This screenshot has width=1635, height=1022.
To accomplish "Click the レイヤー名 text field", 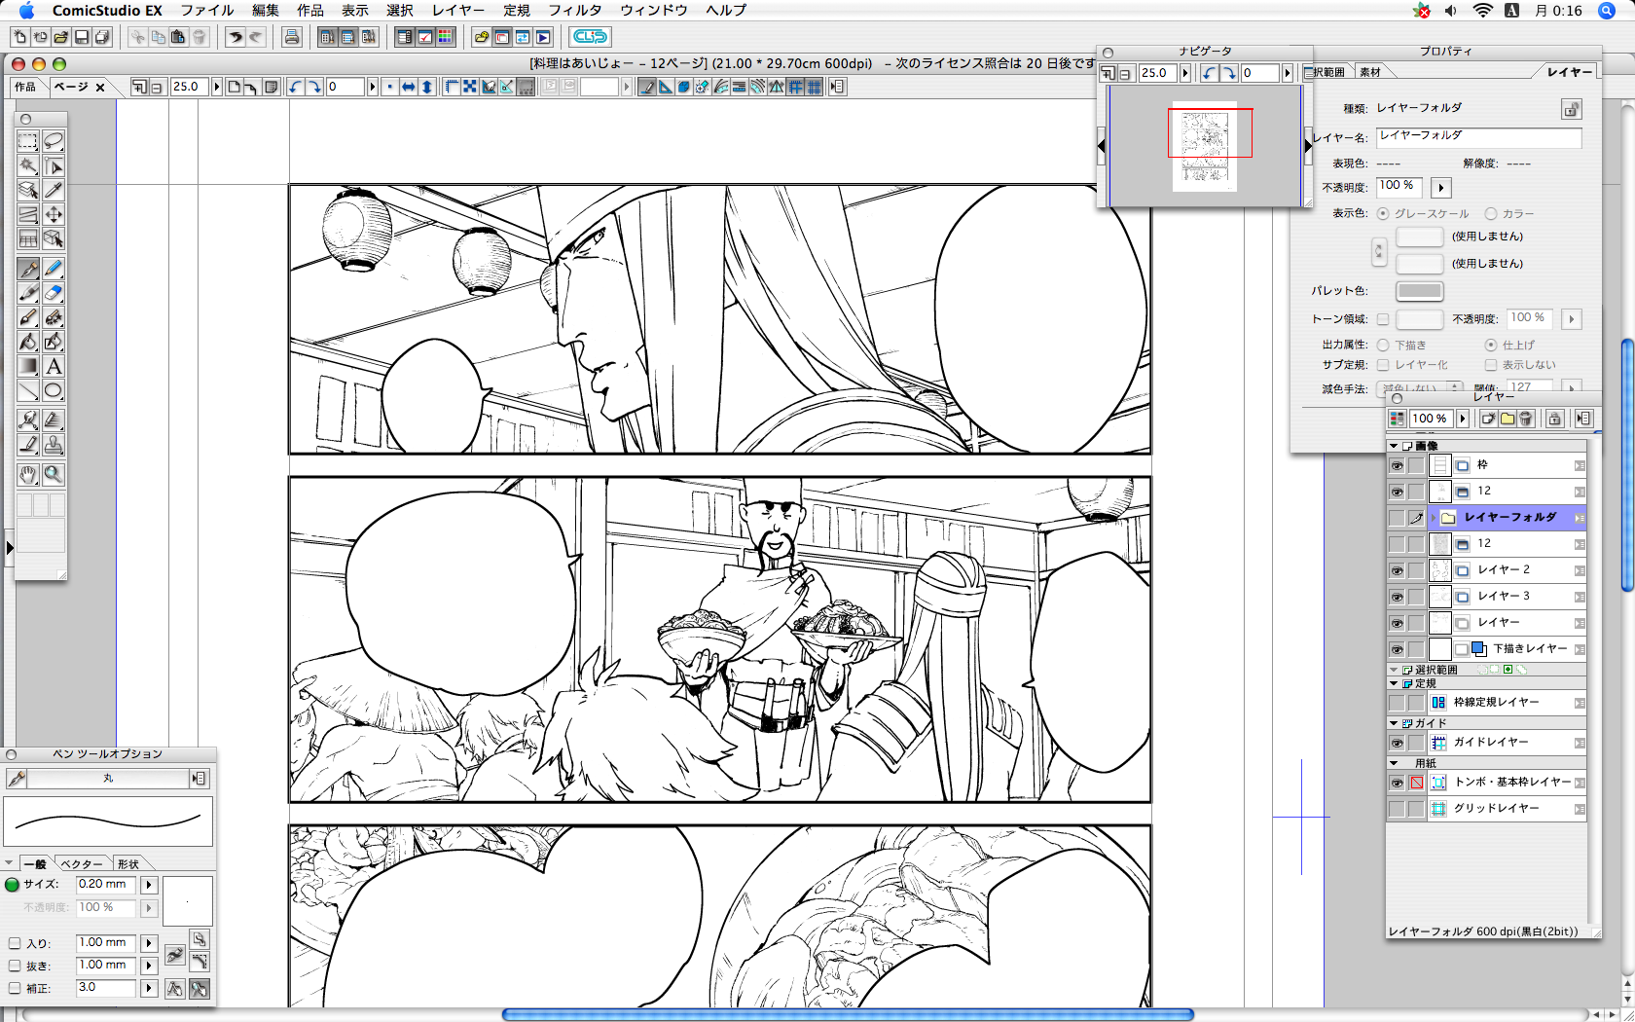I will 1479,137.
